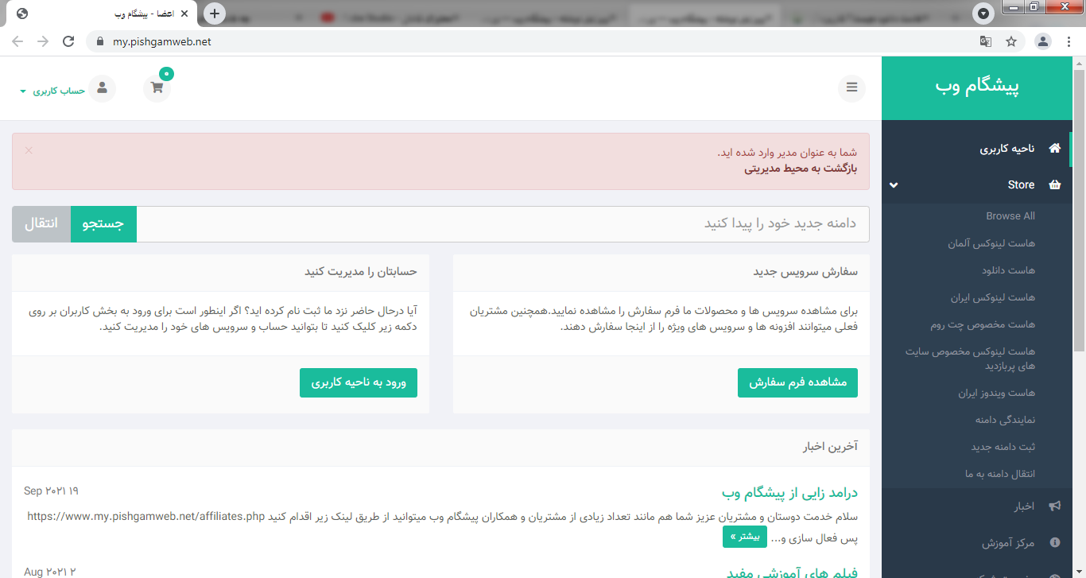This screenshot has width=1086, height=578.
Task: Click the Sep ۲۰۲۱ ۱۹ date text
Action: [x=52, y=491]
